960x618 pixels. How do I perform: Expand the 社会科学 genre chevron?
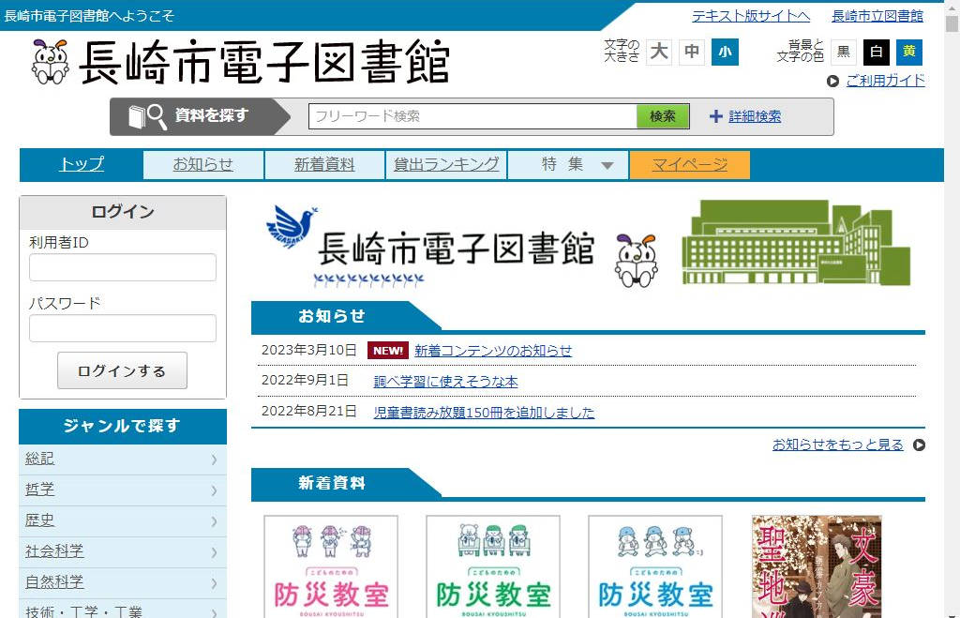[x=214, y=552]
